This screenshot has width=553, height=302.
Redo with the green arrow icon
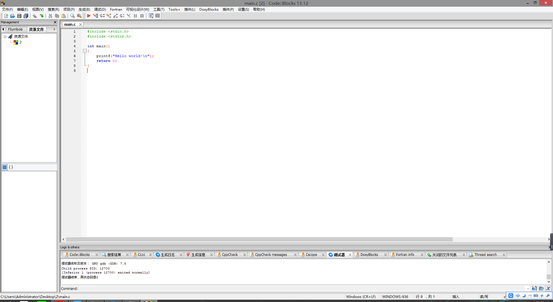point(41,16)
